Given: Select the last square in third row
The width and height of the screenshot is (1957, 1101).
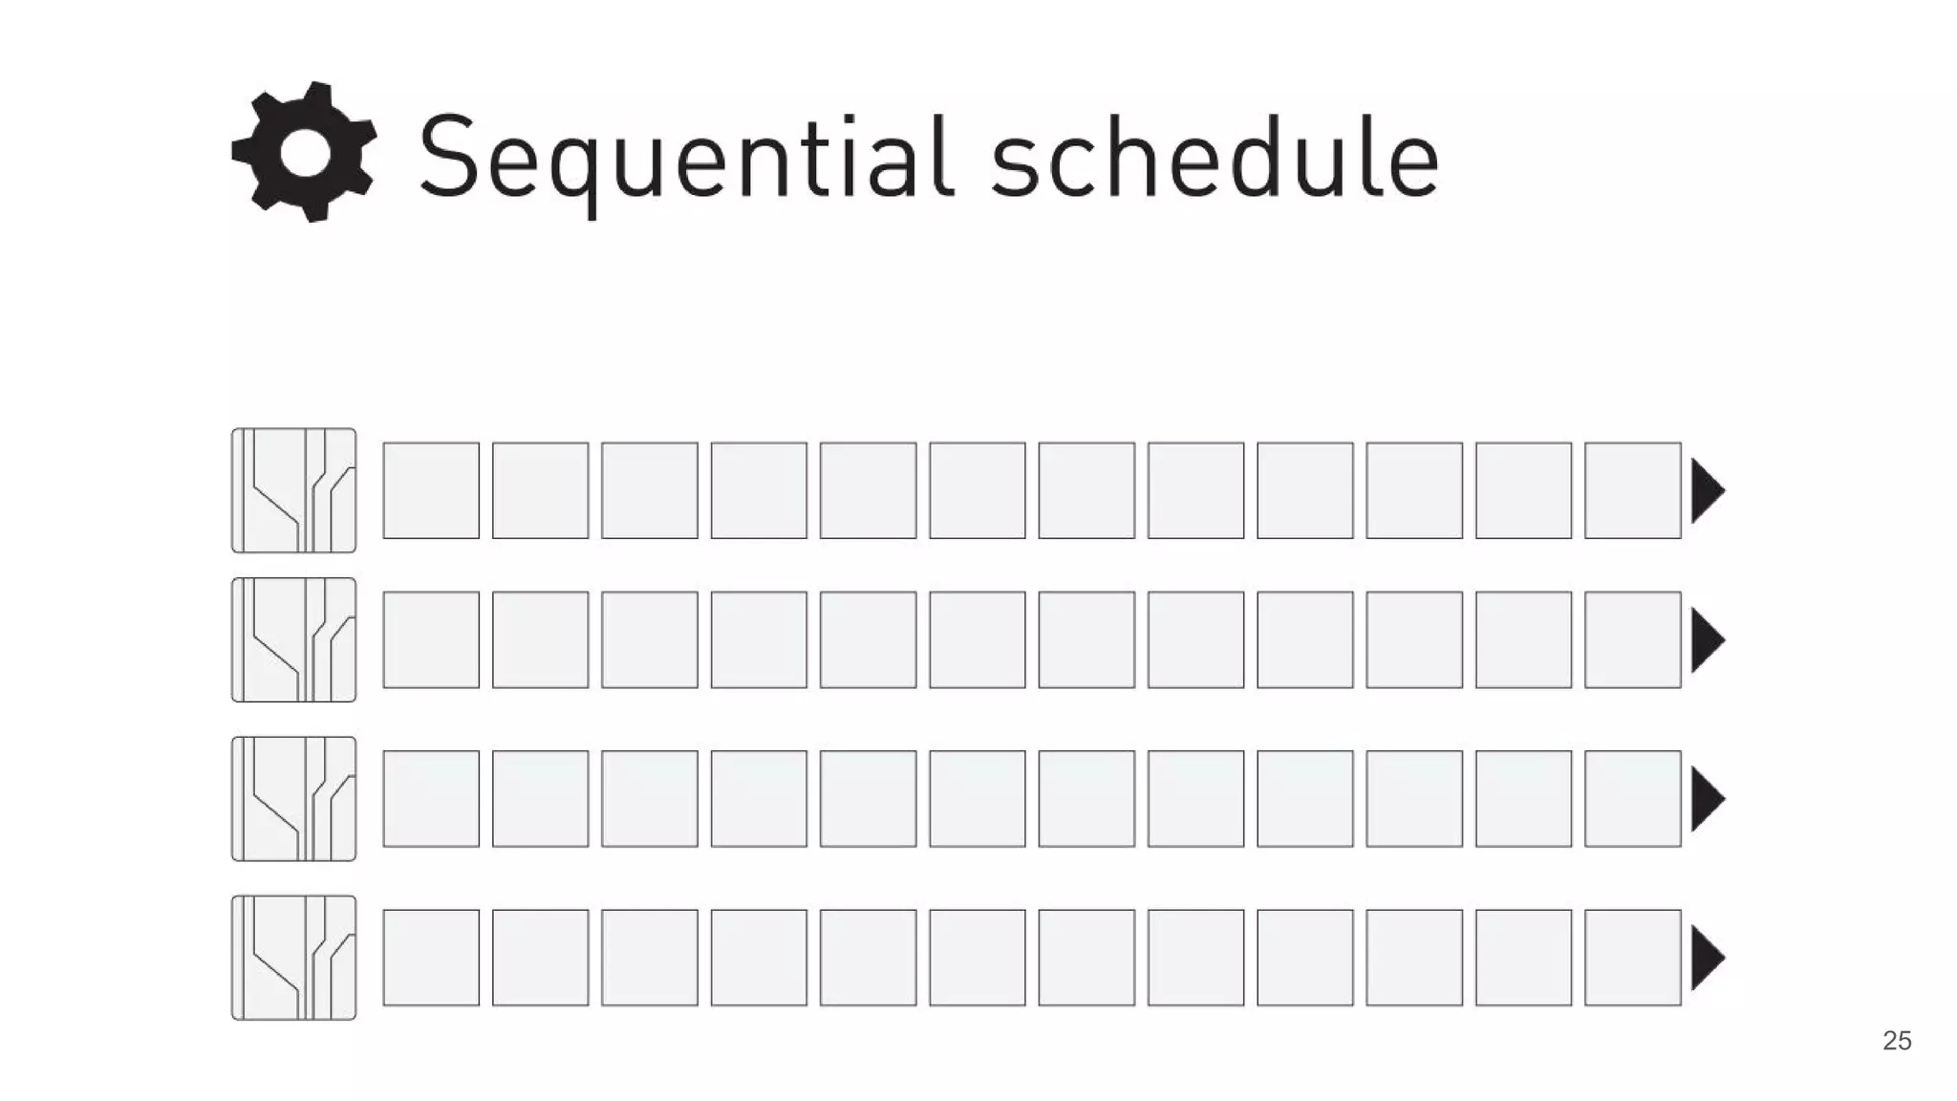Looking at the screenshot, I should (1633, 798).
